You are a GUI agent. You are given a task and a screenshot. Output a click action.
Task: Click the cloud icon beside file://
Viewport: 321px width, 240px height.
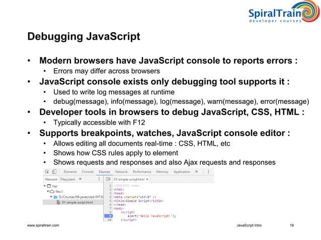52,191
